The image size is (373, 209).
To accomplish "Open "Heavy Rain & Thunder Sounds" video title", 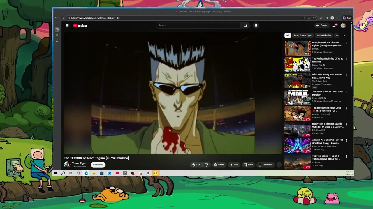I will [327, 125].
